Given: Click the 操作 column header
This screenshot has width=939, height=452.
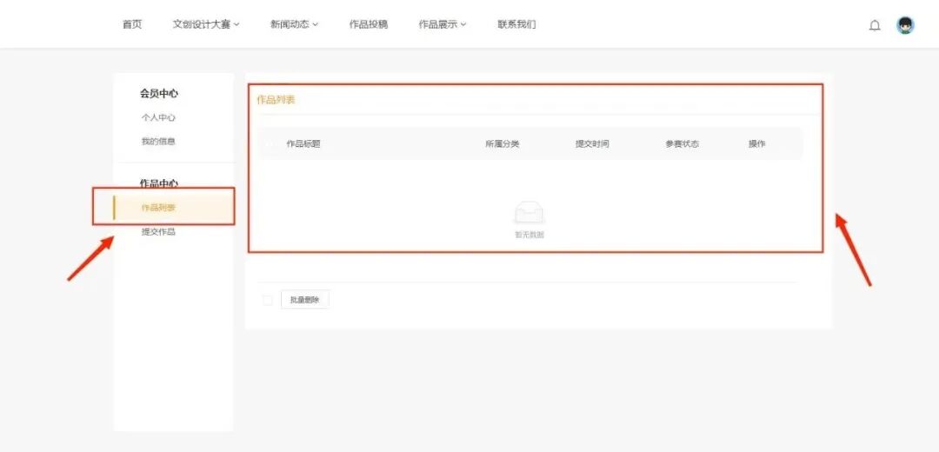Looking at the screenshot, I should (x=757, y=143).
